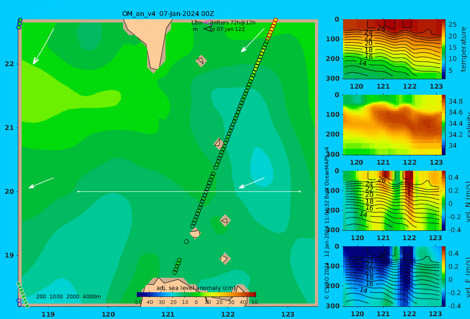Click the map longitude 121 axis label
Viewport: 470px width, 319px height.
click(x=168, y=314)
